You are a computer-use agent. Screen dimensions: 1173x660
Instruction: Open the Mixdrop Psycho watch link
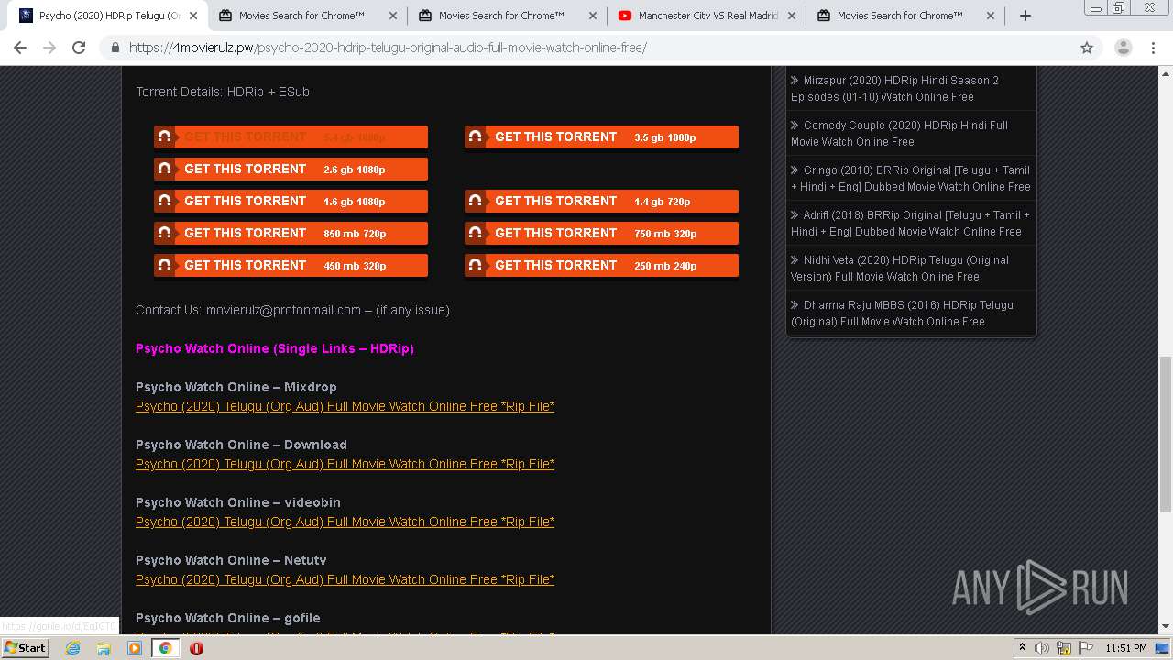point(345,406)
